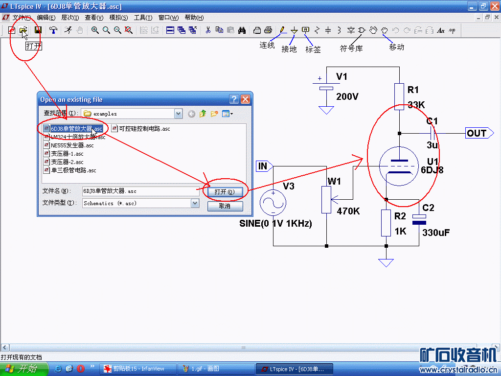The image size is (501, 376).
Task: Click the Save floppy disk icon
Action: coord(38,30)
